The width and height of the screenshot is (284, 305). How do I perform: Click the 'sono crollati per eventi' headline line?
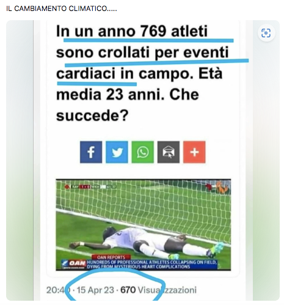[x=142, y=53]
